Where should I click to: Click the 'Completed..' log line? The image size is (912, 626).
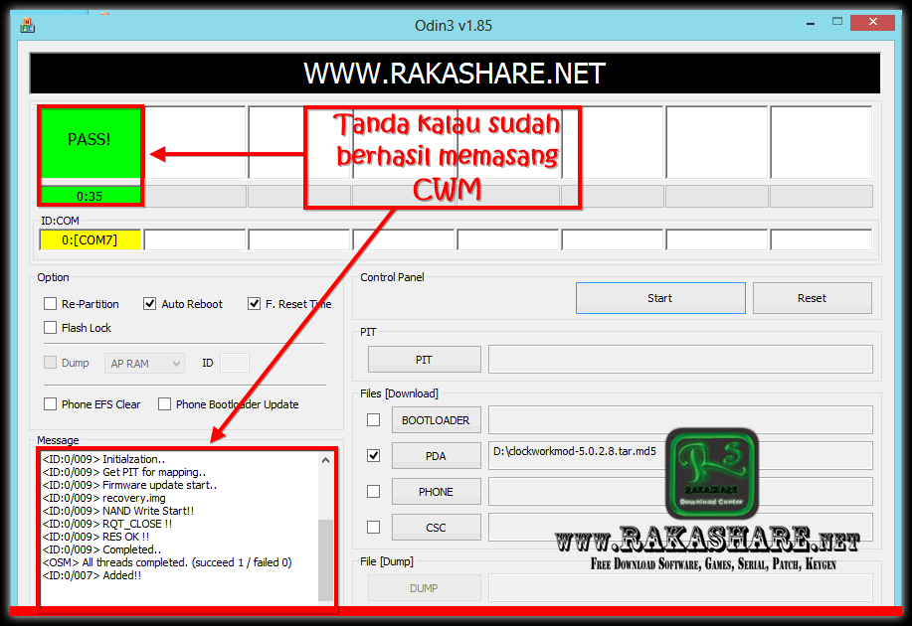pos(101,549)
